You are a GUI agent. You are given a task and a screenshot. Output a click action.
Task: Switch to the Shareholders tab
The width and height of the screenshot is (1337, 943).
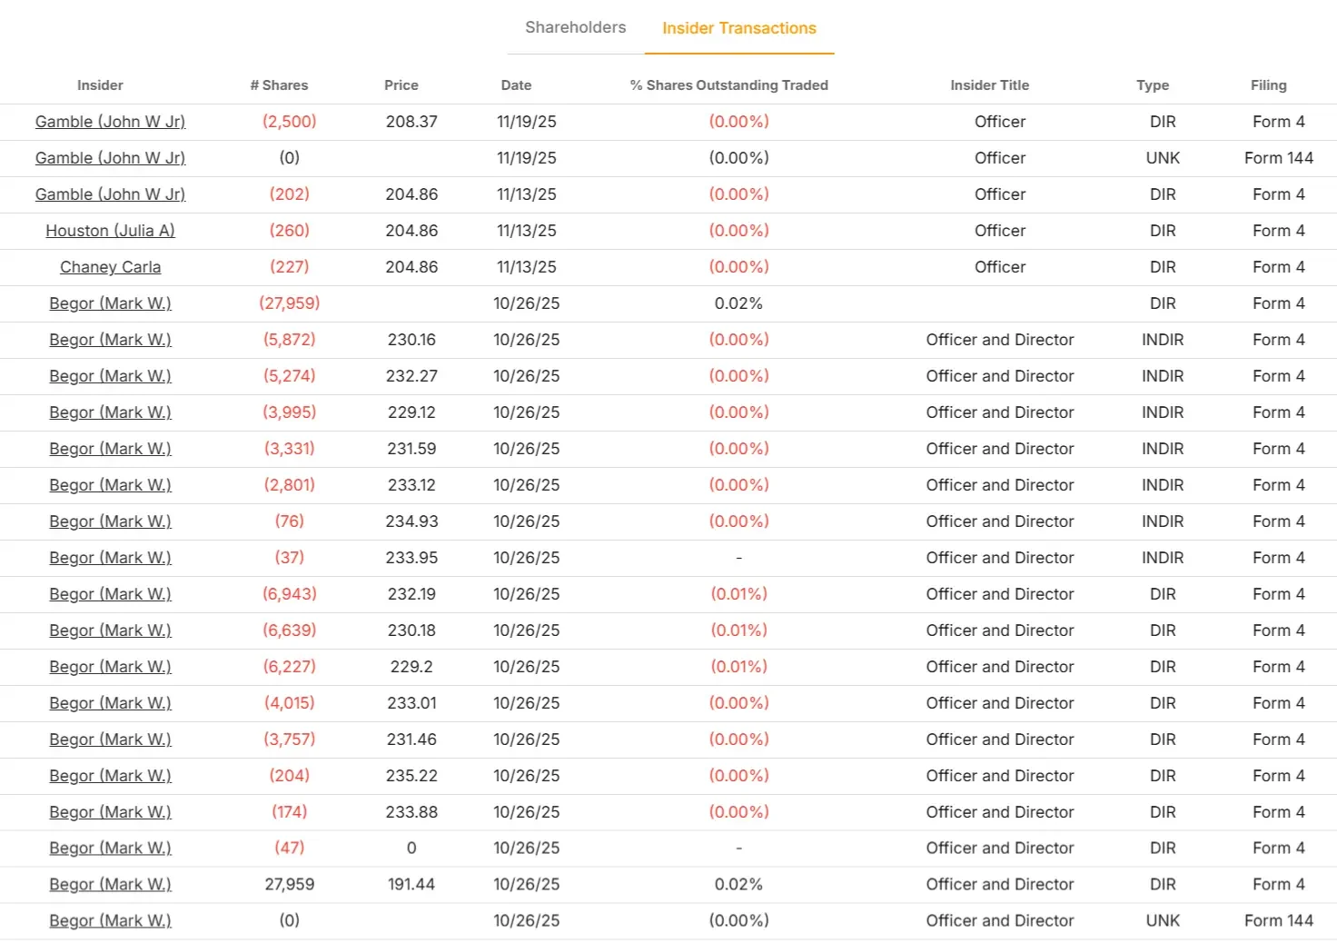pyautogui.click(x=575, y=27)
